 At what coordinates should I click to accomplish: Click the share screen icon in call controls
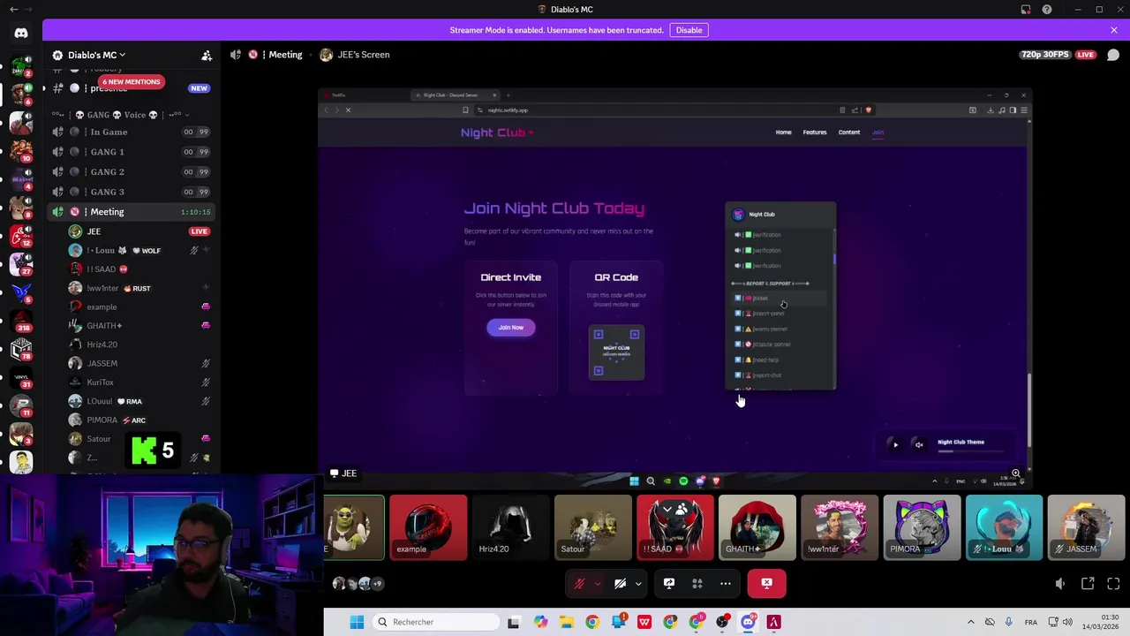click(668, 583)
